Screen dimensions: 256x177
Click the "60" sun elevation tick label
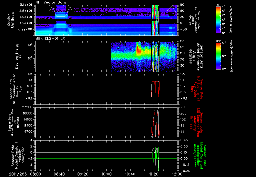(x=181, y=11)
